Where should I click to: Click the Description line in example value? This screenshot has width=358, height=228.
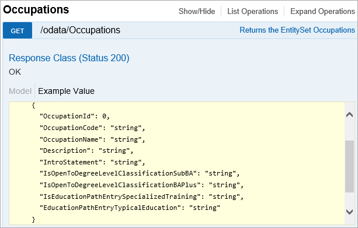[x=86, y=150]
